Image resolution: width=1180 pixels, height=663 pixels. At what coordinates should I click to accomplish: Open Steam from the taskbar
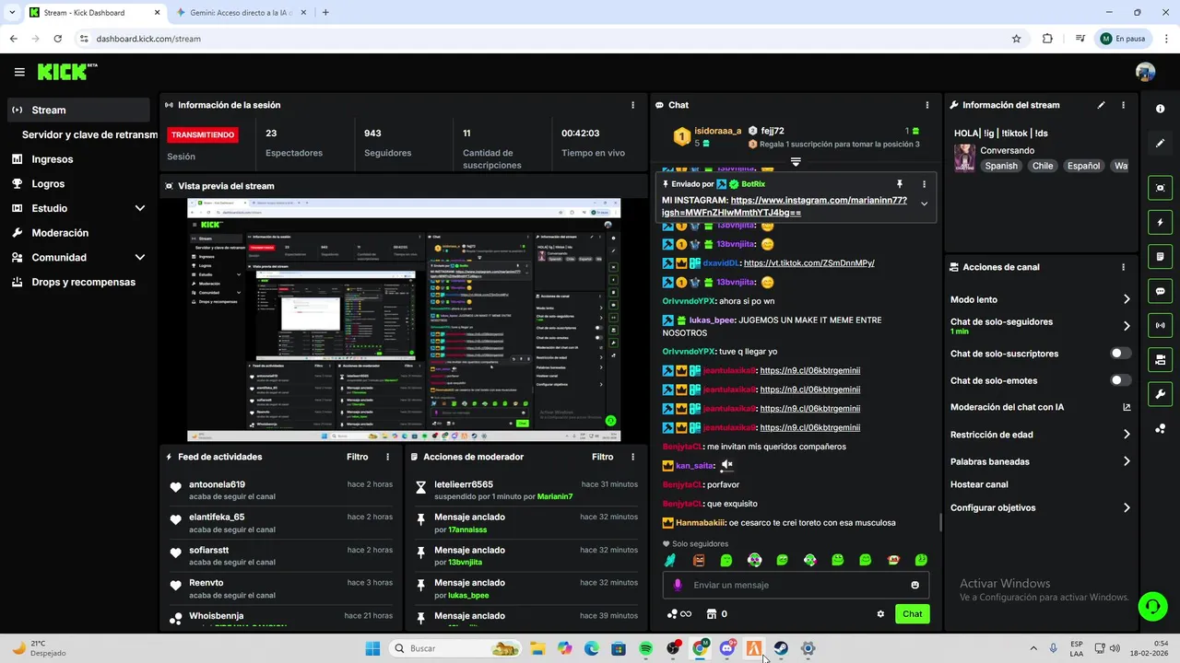781,648
